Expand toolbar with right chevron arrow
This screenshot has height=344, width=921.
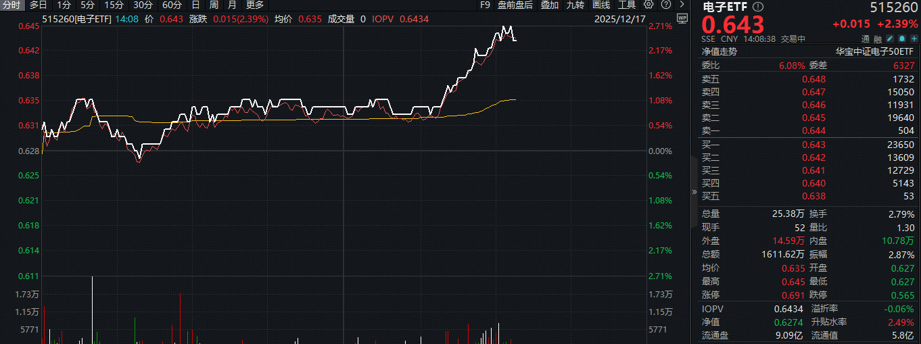[x=682, y=5]
